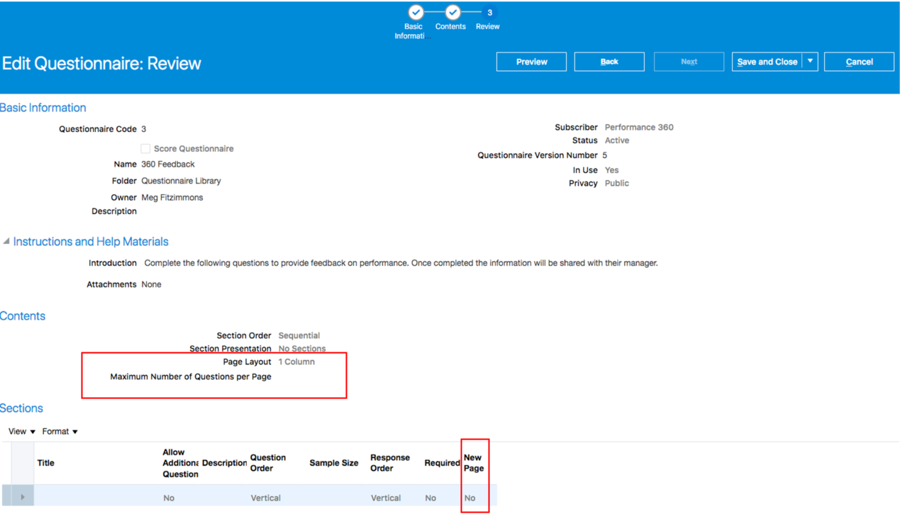The width and height of the screenshot is (900, 519).
Task: Click the Cancel button
Action: (859, 62)
